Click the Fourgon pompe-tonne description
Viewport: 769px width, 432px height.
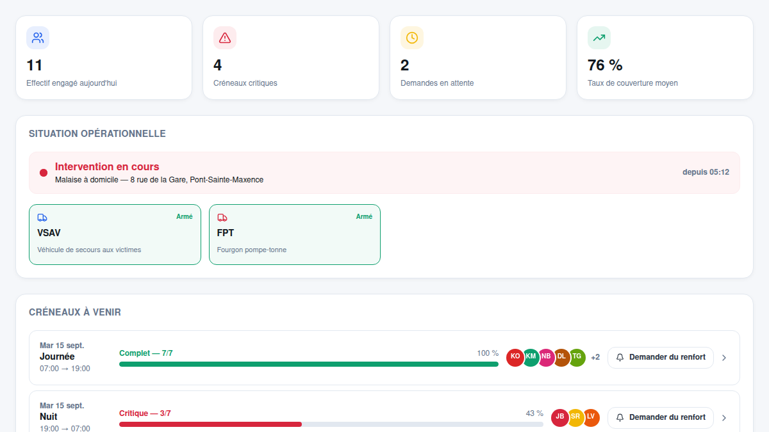click(252, 250)
